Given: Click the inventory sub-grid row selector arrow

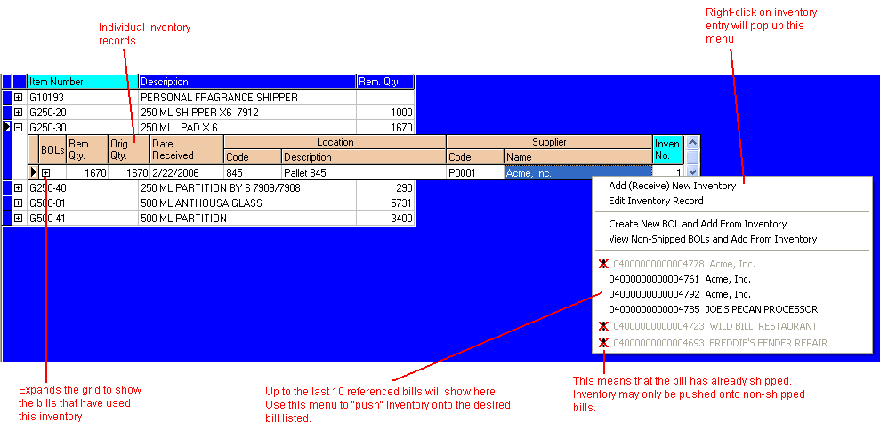Looking at the screenshot, I should [x=34, y=173].
